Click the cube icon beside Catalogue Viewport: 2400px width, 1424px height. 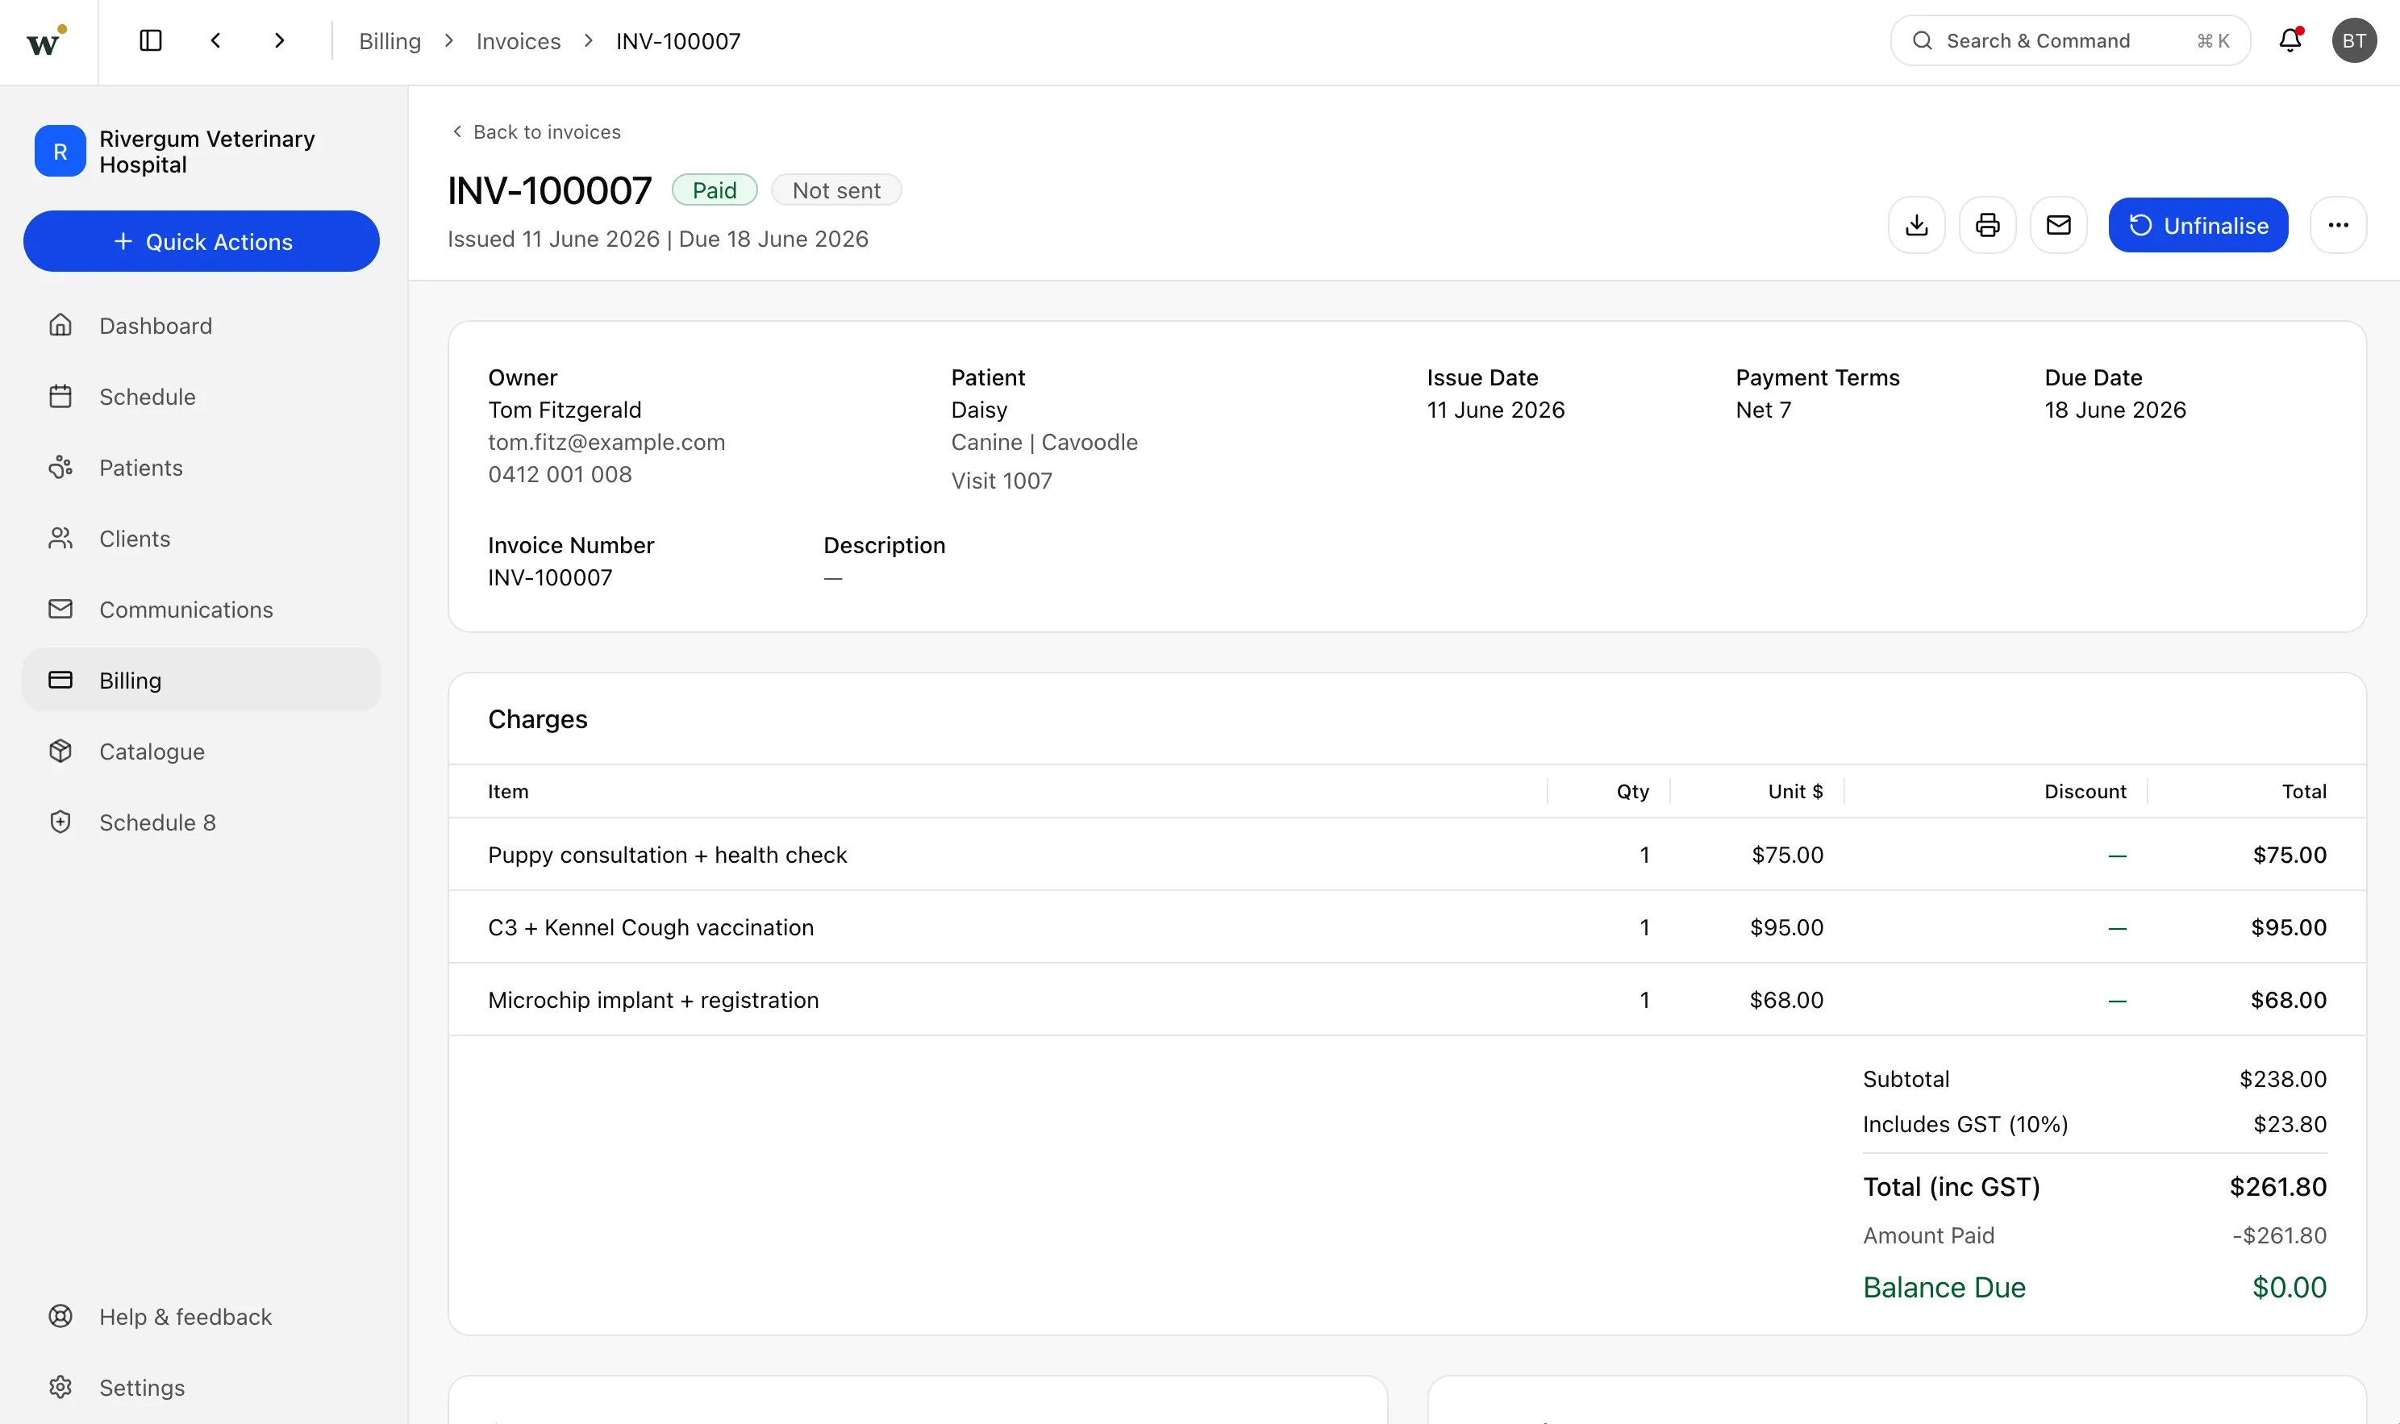[60, 752]
